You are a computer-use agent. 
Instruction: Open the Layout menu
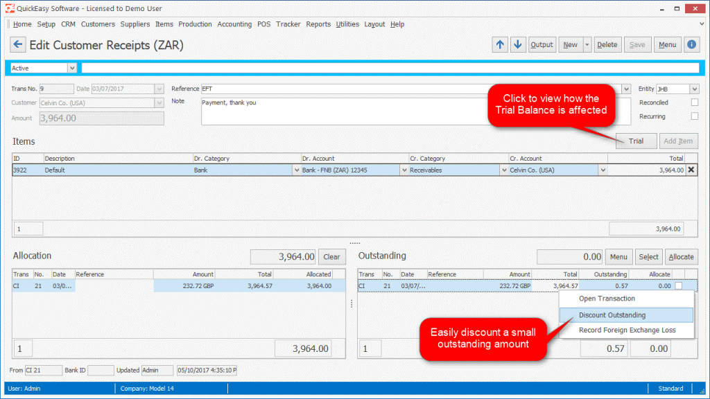click(x=374, y=24)
